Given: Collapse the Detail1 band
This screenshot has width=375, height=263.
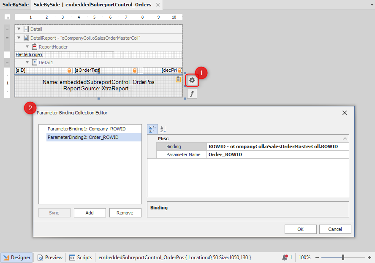Looking at the screenshot, I should (x=27, y=62).
